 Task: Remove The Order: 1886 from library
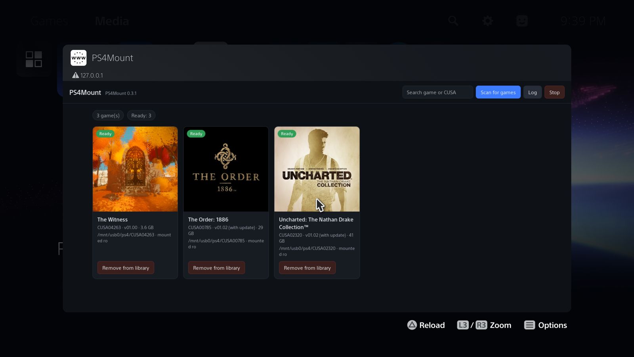[216, 268]
